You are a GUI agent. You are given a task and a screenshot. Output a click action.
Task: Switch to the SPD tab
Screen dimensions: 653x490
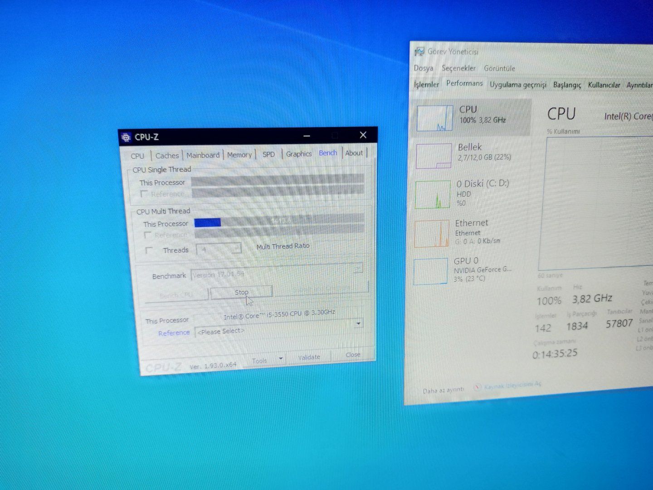[268, 154]
